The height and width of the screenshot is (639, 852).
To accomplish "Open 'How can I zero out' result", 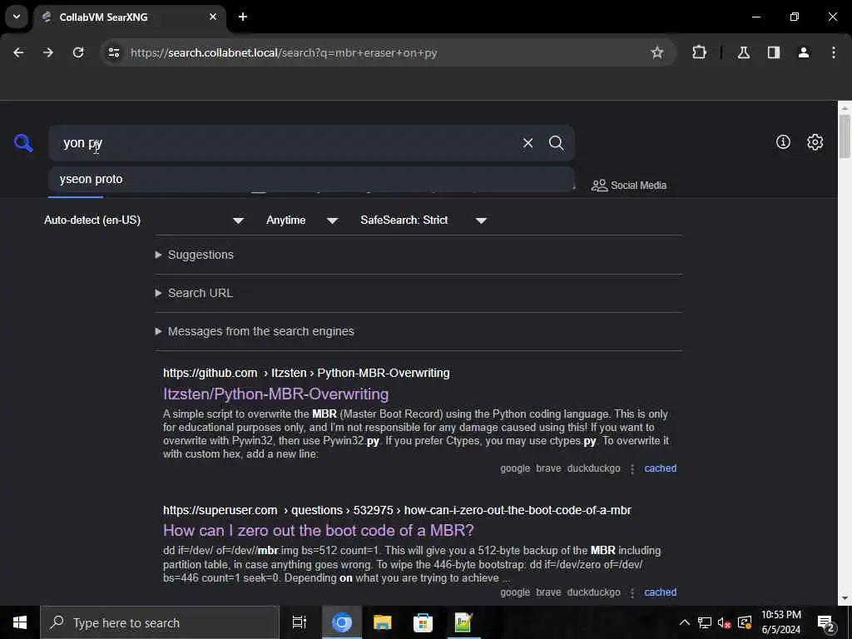I will 319,530.
